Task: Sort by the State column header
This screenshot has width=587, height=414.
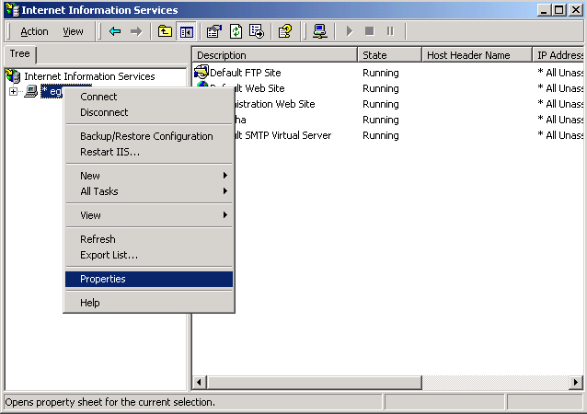Action: point(389,55)
